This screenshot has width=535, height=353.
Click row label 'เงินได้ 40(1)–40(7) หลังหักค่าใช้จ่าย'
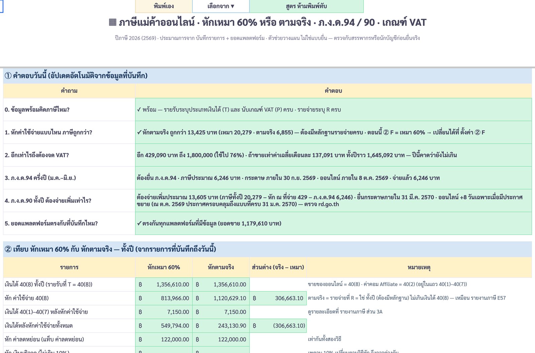pos(69,312)
